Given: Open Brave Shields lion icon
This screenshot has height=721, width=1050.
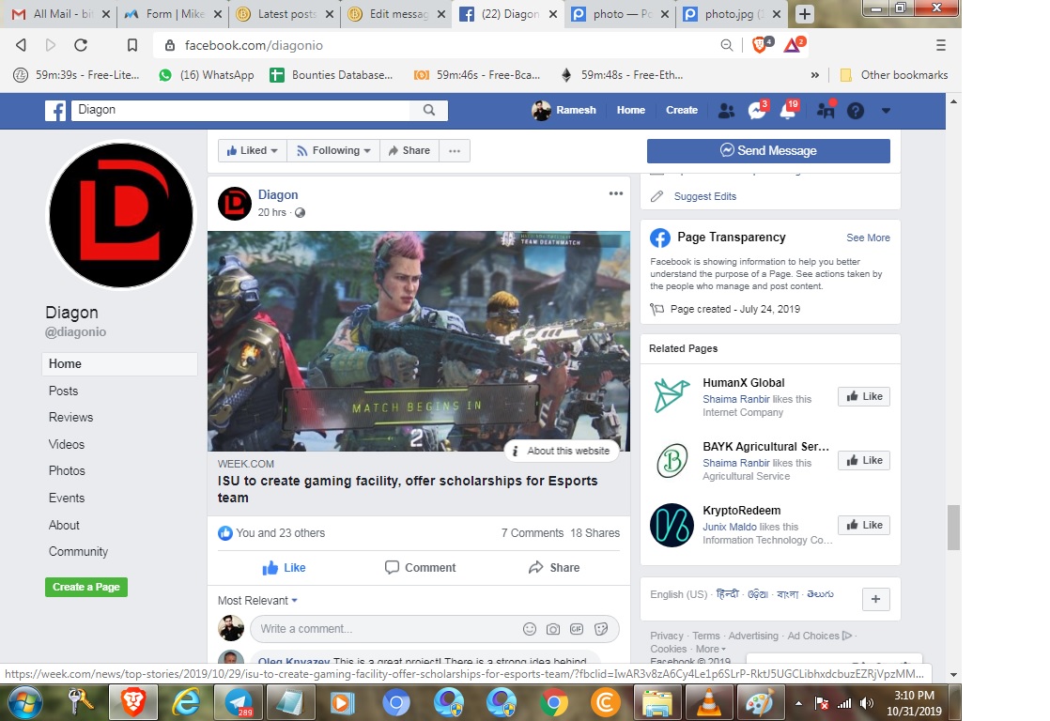Looking at the screenshot, I should (760, 45).
